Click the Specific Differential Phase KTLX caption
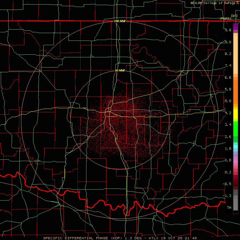The width and height of the screenshot is (240, 240). click(x=120, y=238)
